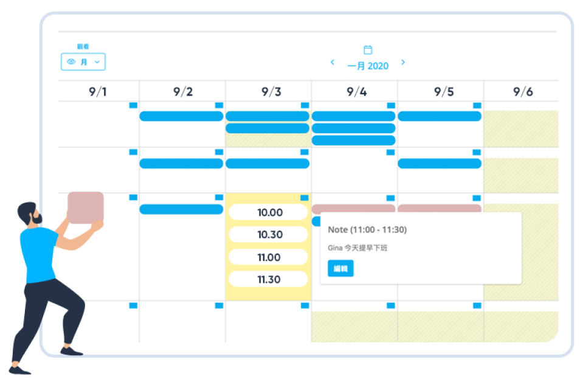Click the calendar icon above the month label
Image resolution: width=580 pixels, height=382 pixels.
tap(368, 50)
